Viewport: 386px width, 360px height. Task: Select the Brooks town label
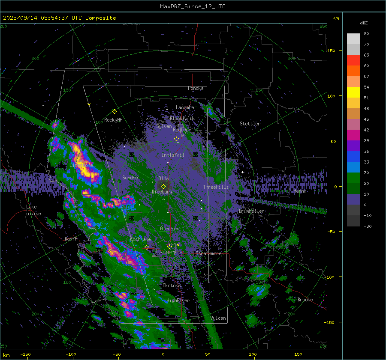pos(305,300)
